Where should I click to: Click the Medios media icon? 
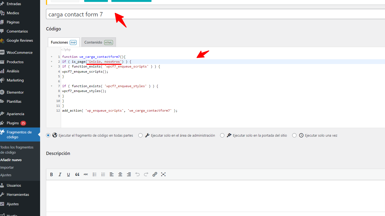point(2,13)
